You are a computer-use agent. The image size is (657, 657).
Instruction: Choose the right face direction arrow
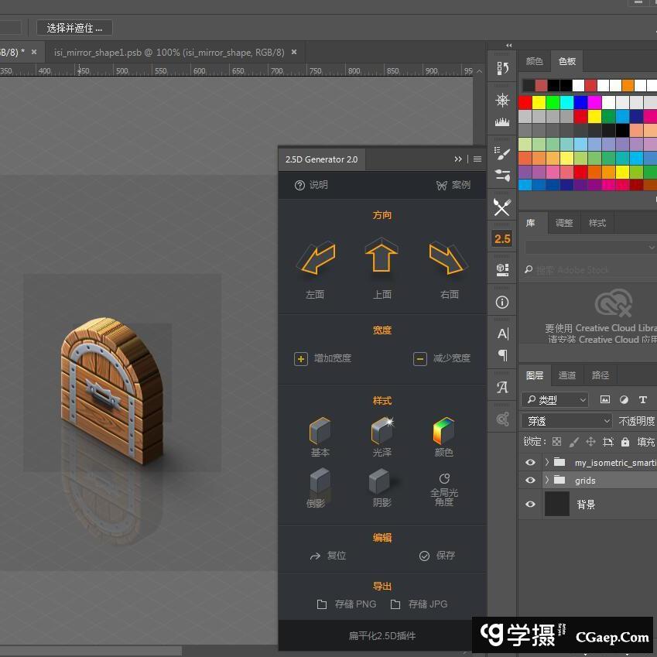pos(447,259)
